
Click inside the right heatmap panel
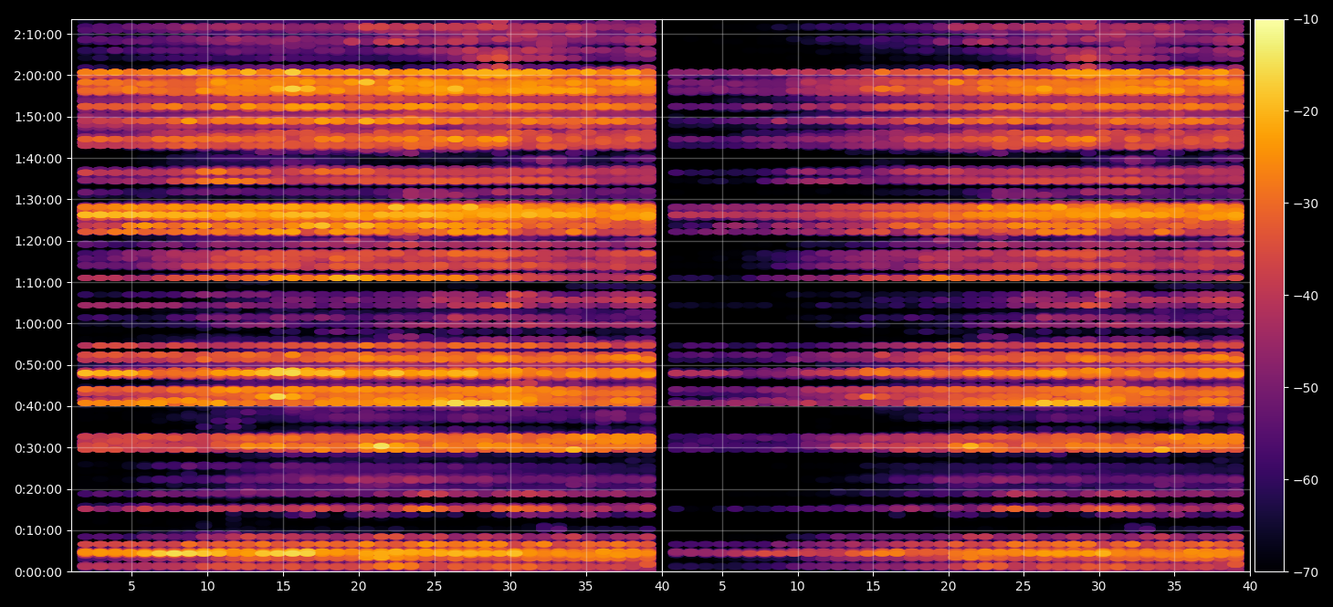(956, 296)
